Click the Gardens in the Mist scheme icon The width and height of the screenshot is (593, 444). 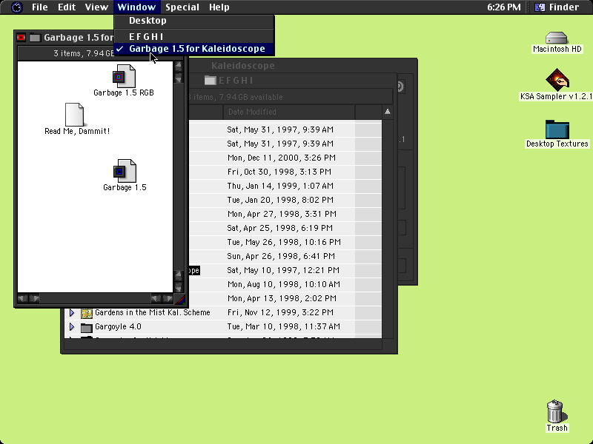pyautogui.click(x=87, y=313)
